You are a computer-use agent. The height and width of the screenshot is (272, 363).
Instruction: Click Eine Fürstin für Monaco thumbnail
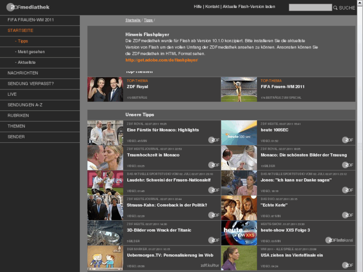click(x=105, y=133)
